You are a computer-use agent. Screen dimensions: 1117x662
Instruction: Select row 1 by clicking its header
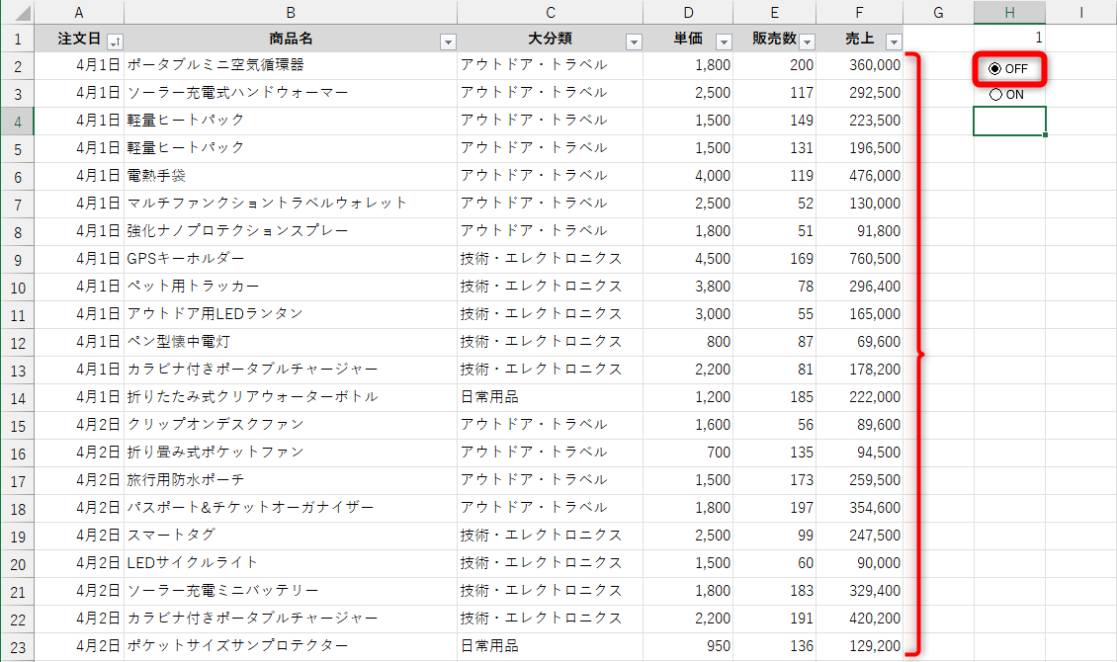[18, 37]
